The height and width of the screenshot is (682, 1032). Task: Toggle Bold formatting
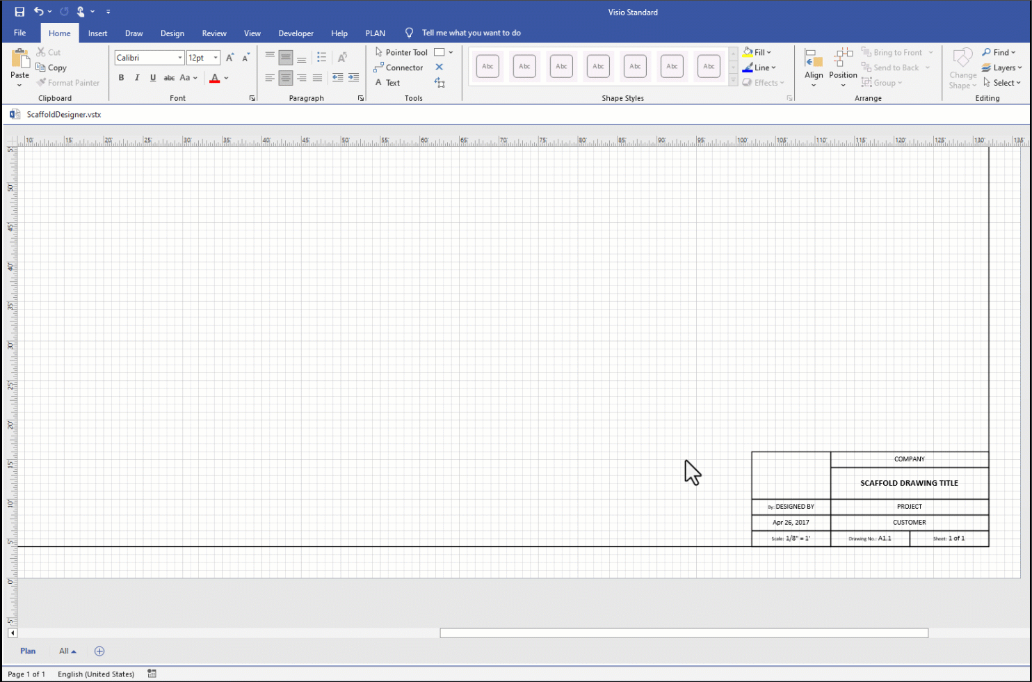[121, 78]
